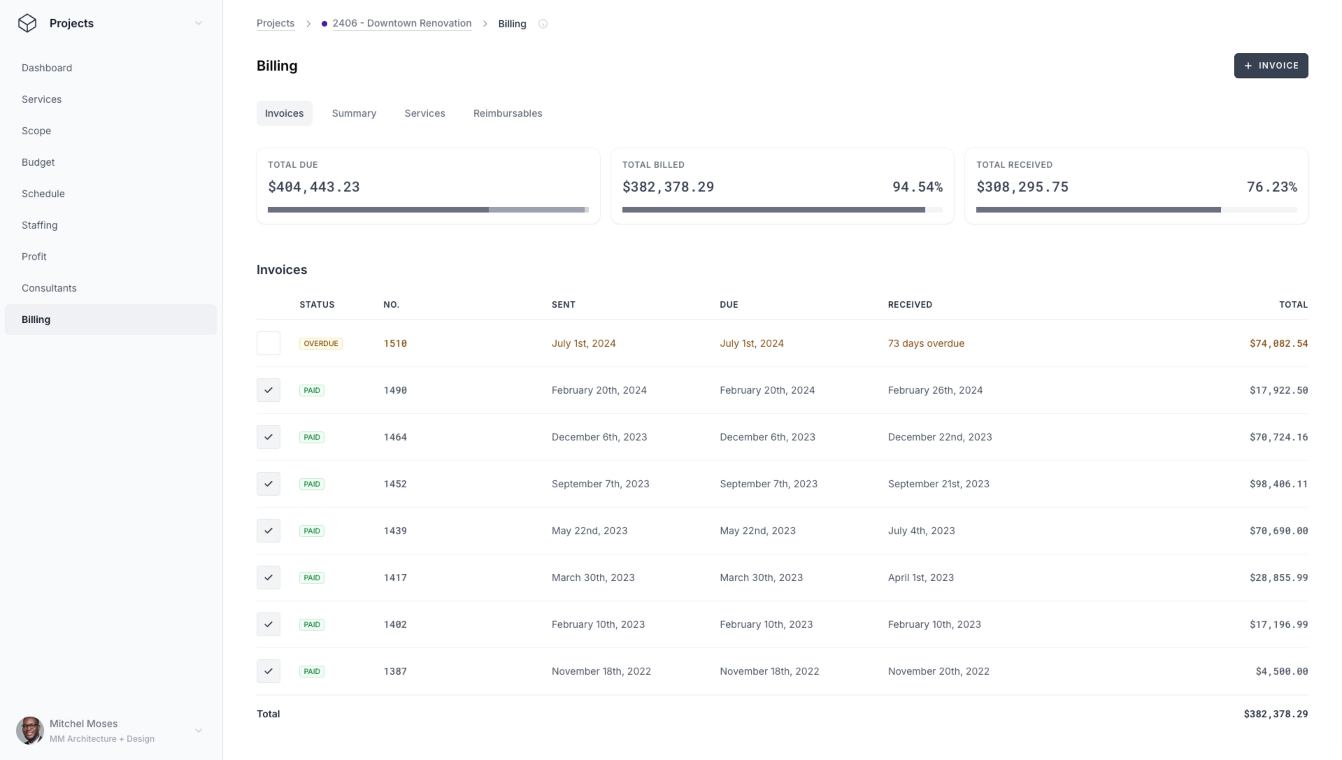Click 'April 1st, 2023' received date
The width and height of the screenshot is (1342, 760).
(921, 577)
